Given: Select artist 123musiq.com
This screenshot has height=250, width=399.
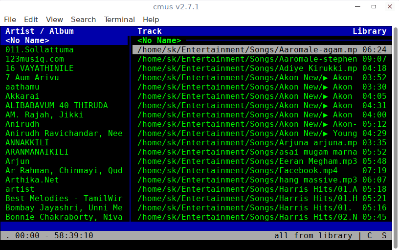Looking at the screenshot, I should pyautogui.click(x=64, y=59).
